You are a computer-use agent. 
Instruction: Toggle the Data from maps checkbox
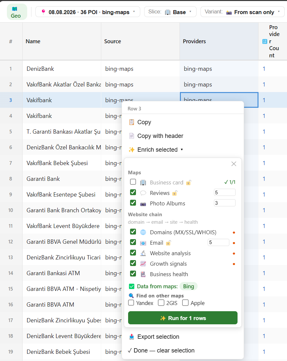coord(131,286)
